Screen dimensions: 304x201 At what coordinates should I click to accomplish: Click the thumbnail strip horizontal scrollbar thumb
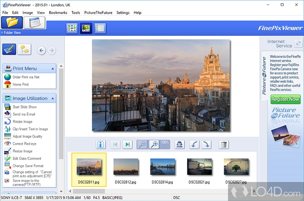pos(89,191)
